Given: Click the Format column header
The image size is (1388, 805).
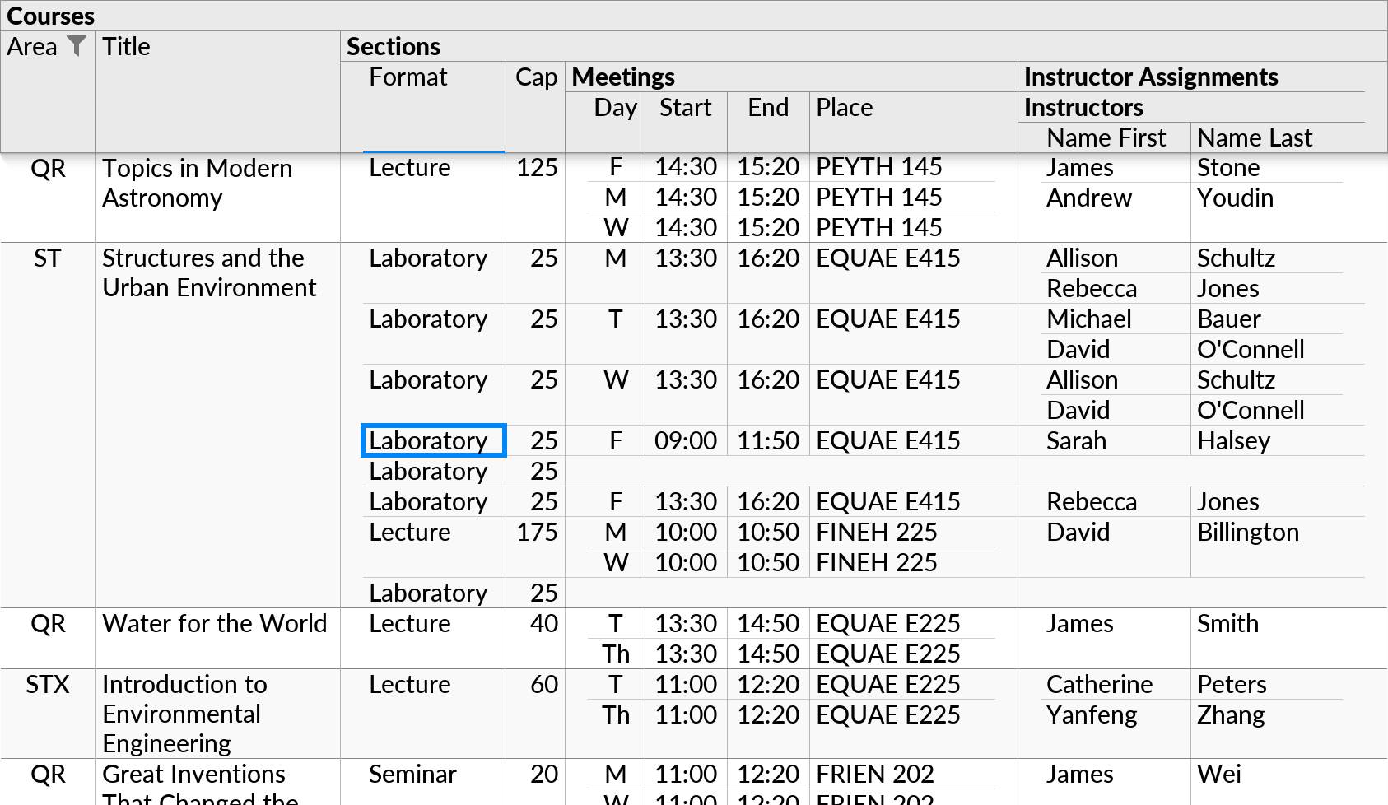Looking at the screenshot, I should pyautogui.click(x=408, y=77).
